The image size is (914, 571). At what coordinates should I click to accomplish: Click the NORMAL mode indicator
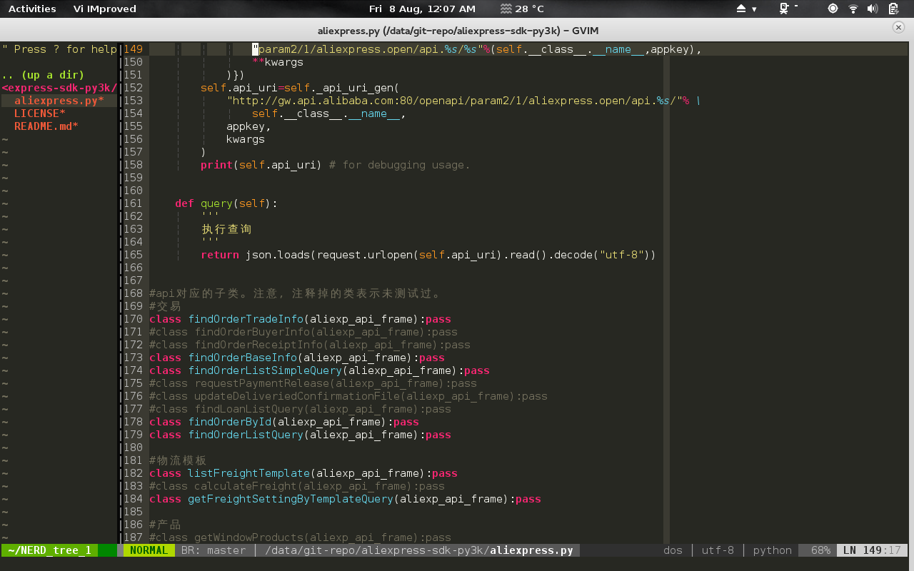click(x=149, y=550)
